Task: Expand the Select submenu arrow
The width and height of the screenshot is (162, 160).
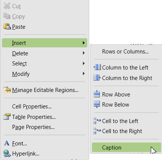Action: coord(84,64)
